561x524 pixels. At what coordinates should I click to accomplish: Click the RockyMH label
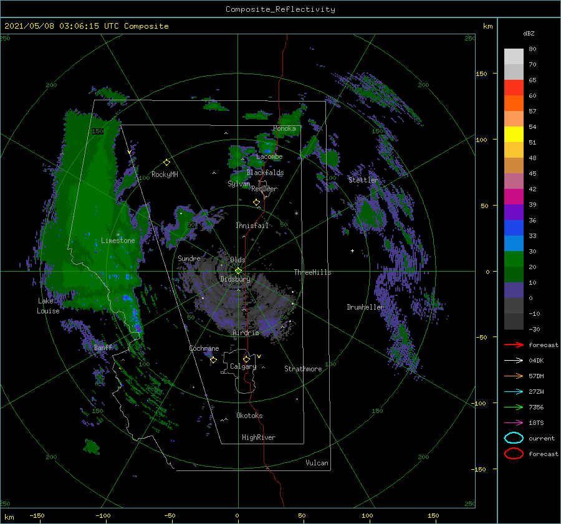pyautogui.click(x=165, y=174)
